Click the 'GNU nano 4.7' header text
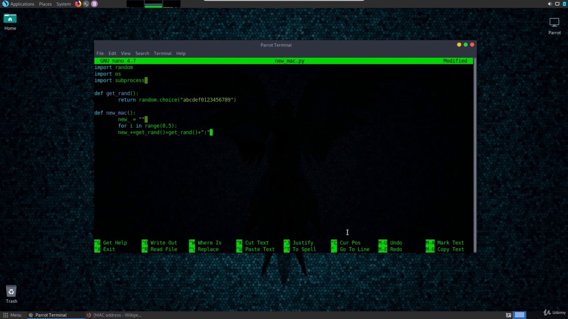This screenshot has height=319, width=568. tap(118, 61)
